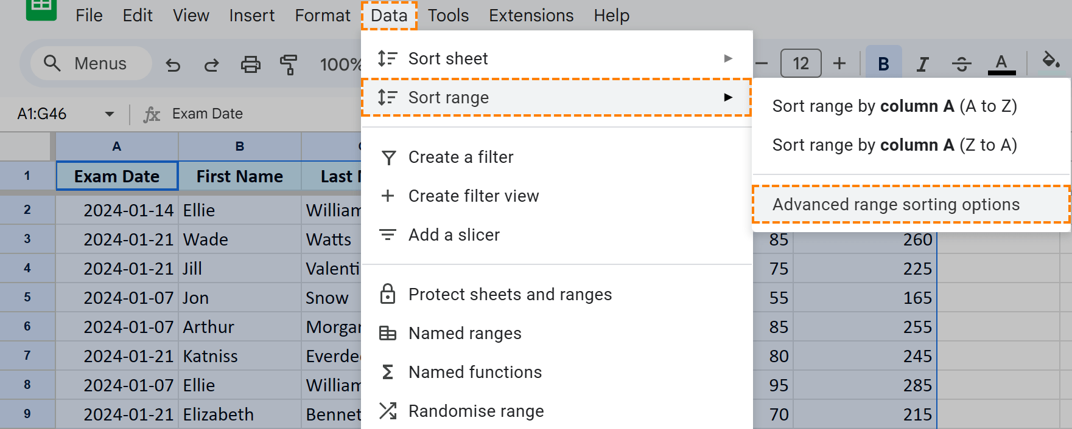
Task: Select Create filter view
Action: tap(556, 196)
